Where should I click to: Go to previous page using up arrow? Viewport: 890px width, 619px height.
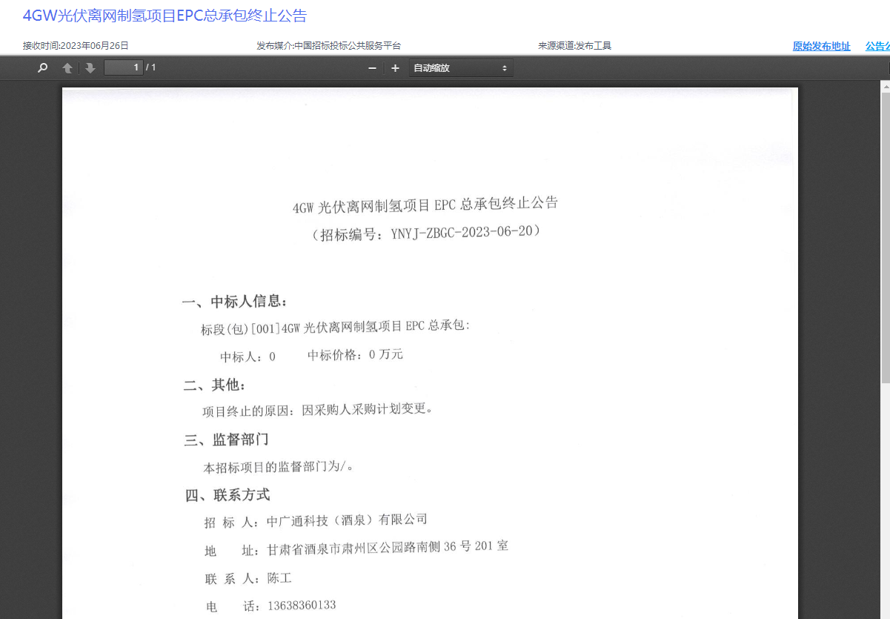pos(67,68)
